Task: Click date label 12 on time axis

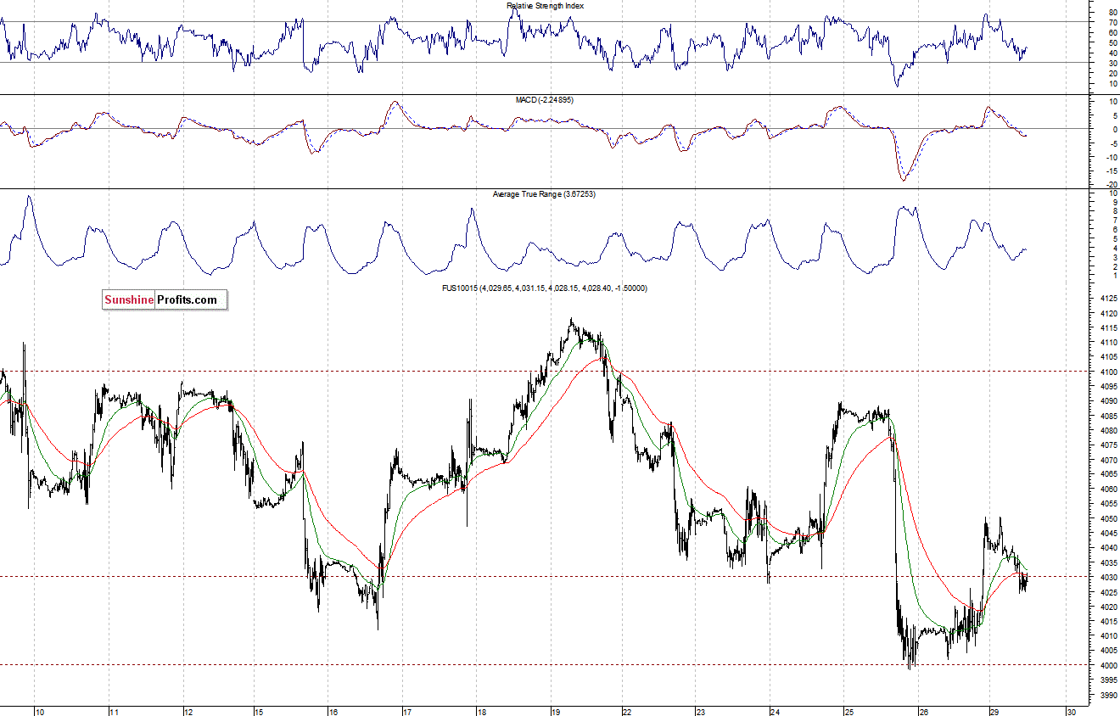Action: click(x=188, y=711)
